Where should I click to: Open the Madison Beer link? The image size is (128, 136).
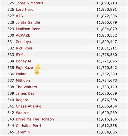click(28, 29)
